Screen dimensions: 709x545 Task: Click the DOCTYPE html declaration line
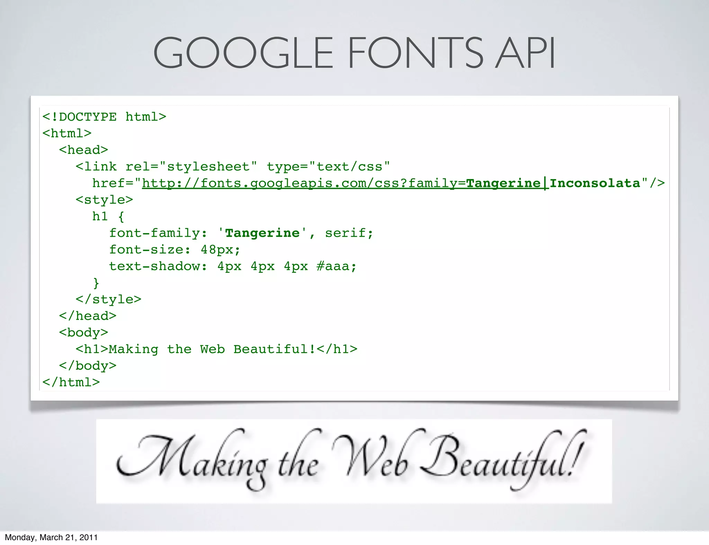(104, 117)
